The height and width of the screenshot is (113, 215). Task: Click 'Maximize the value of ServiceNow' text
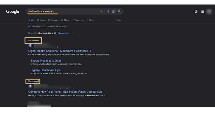pyautogui.click(x=59, y=74)
